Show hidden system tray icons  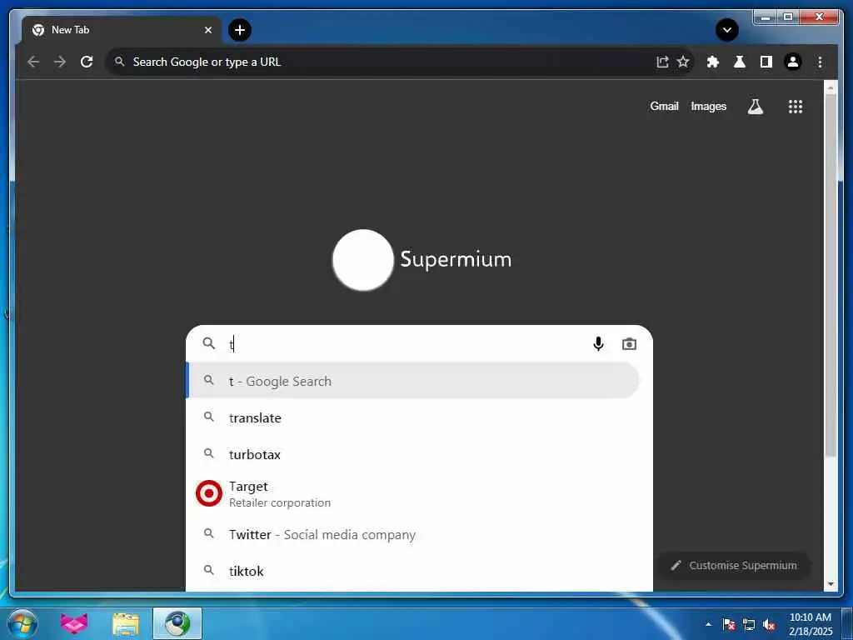point(708,624)
